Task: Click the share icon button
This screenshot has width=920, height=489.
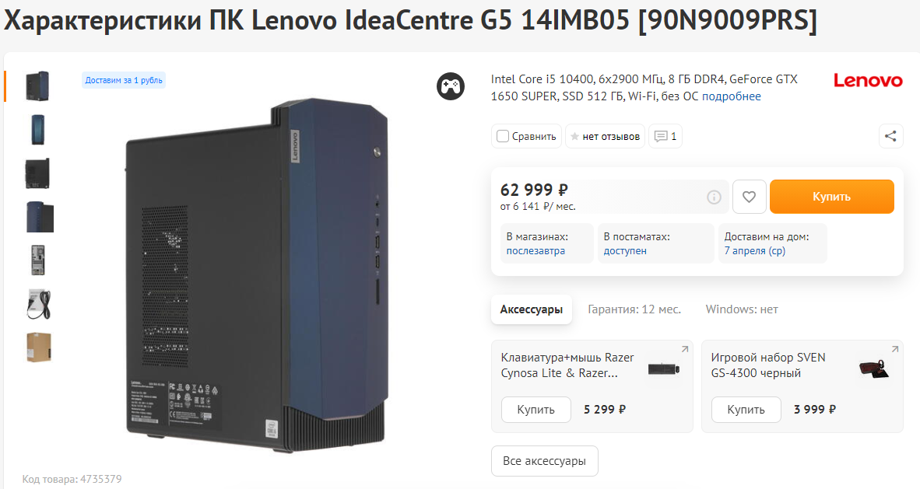Action: pyautogui.click(x=890, y=136)
